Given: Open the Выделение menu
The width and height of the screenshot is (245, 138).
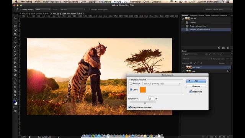Looking at the screenshot, I should tap(105, 2).
